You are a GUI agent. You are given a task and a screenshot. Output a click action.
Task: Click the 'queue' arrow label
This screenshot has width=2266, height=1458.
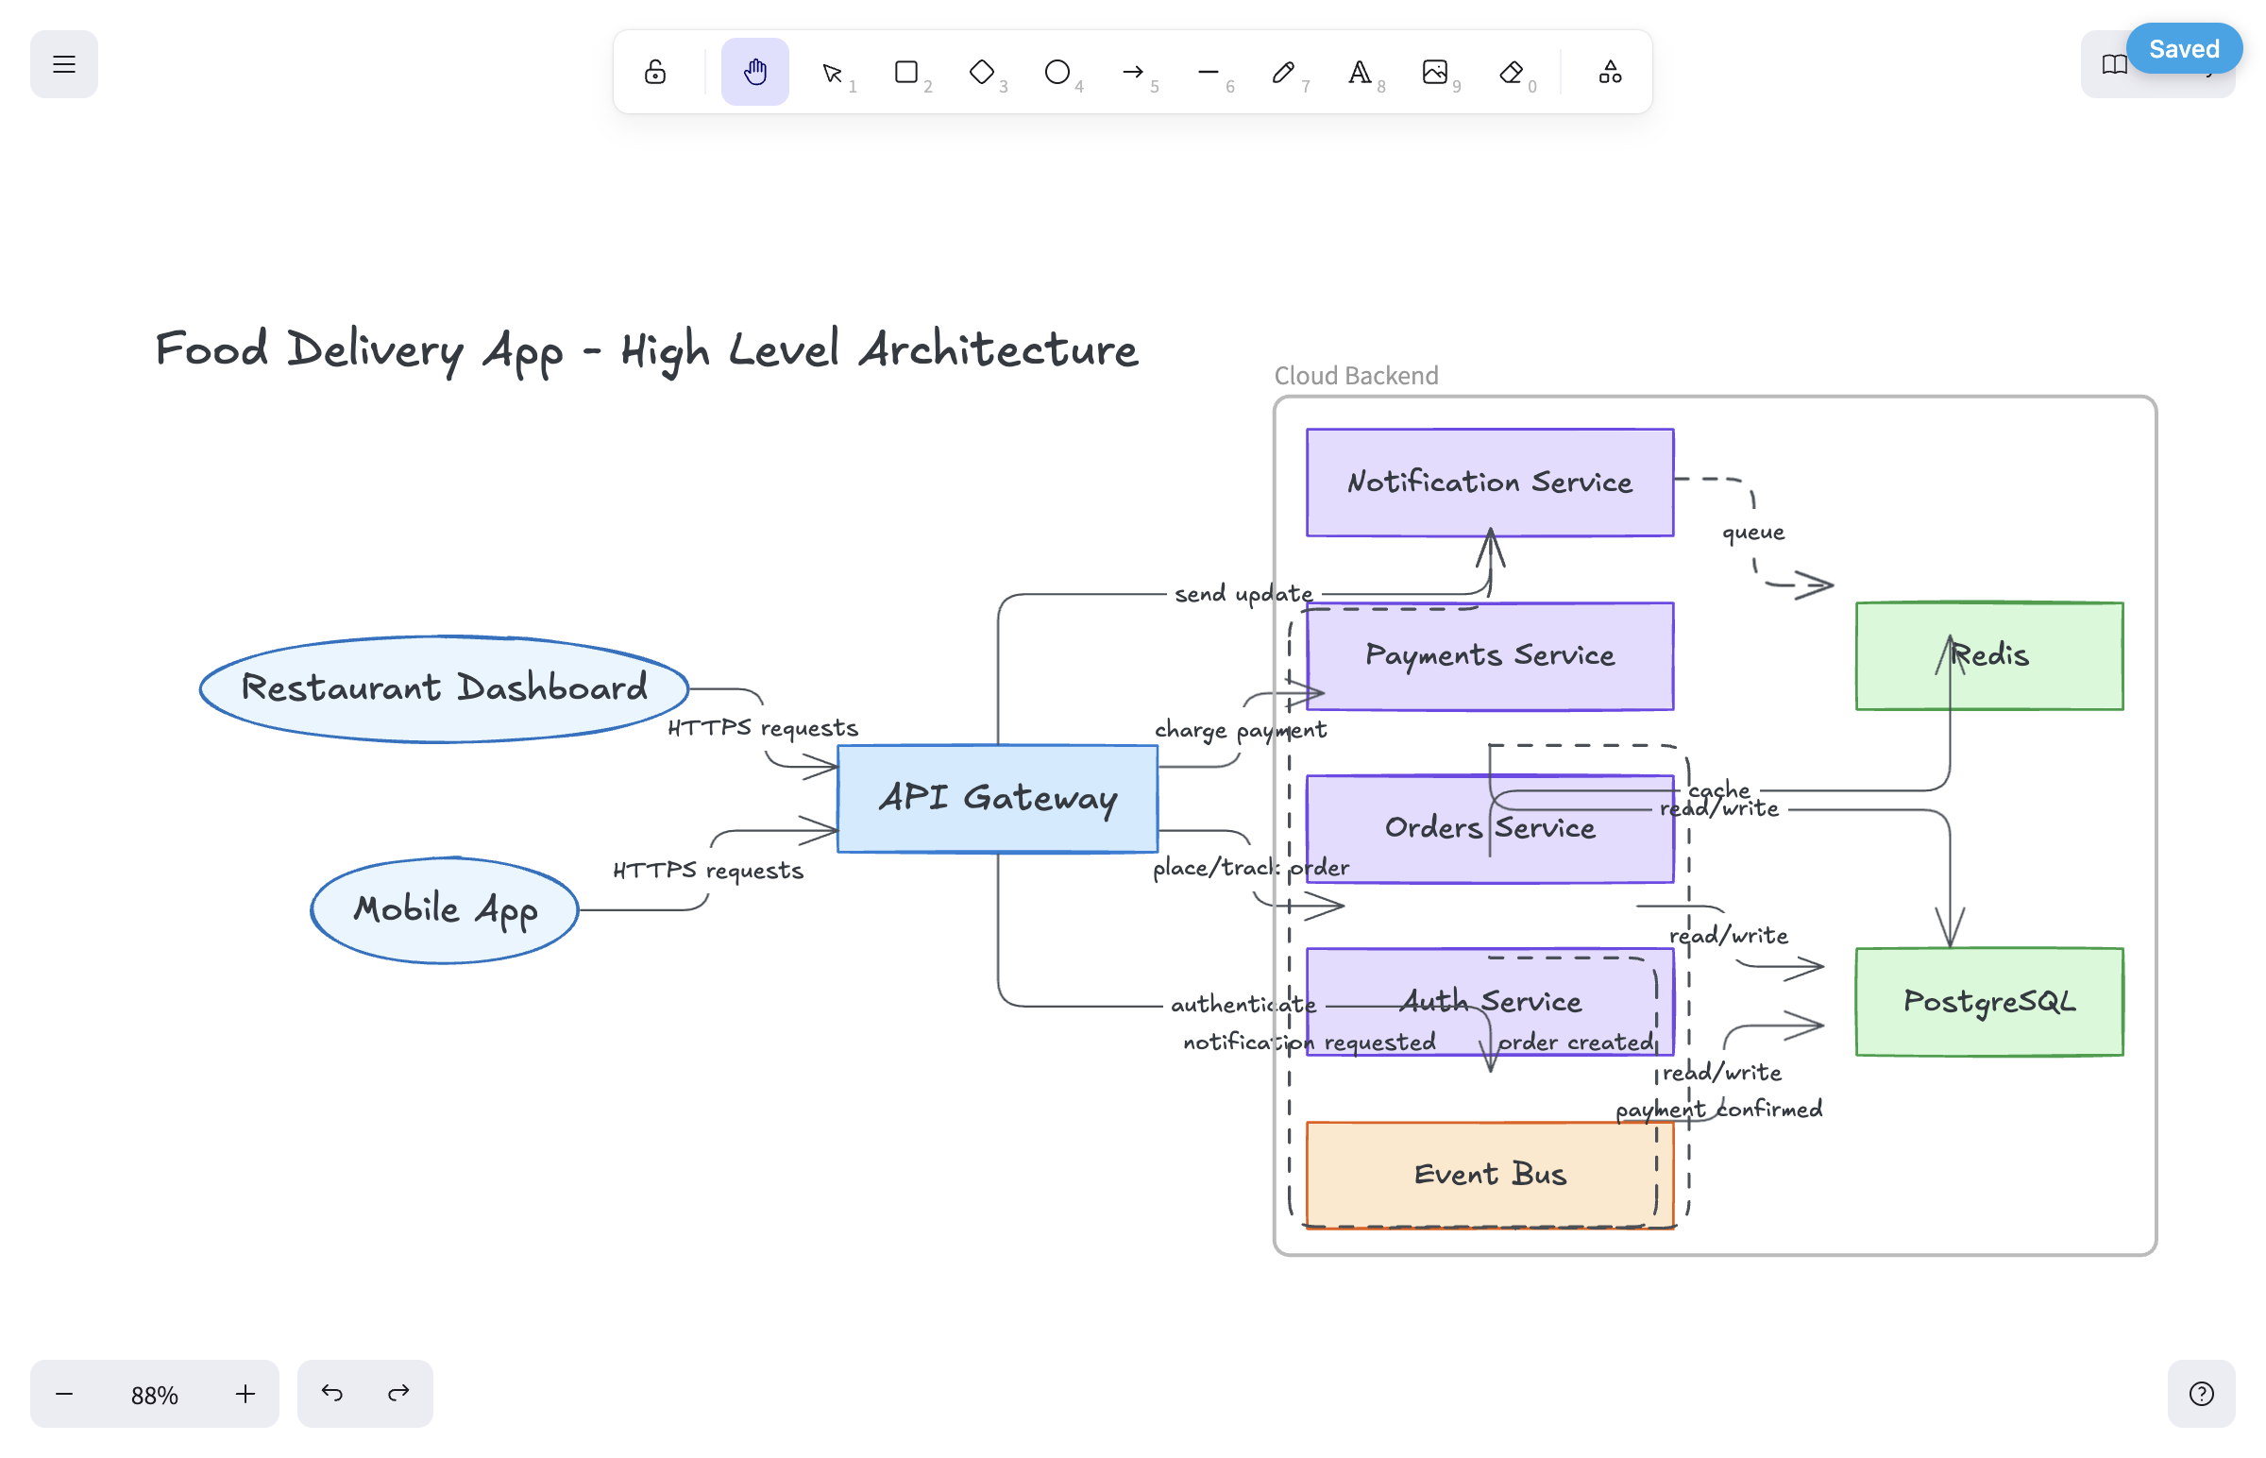[1753, 533]
